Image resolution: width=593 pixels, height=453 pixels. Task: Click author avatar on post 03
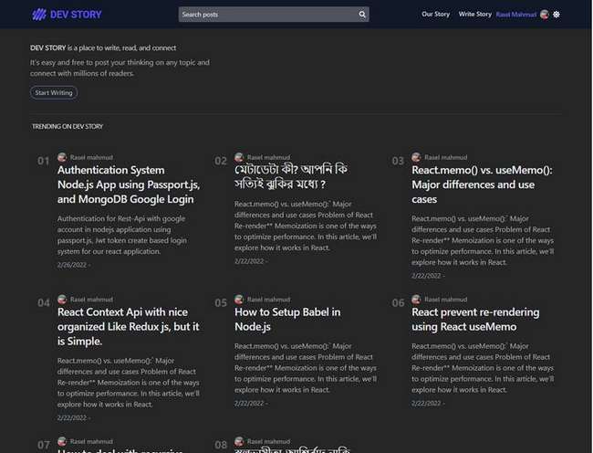point(416,157)
